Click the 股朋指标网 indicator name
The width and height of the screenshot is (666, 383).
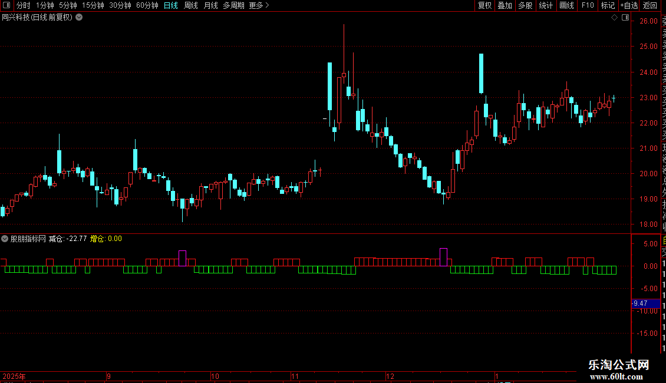[x=28, y=239]
